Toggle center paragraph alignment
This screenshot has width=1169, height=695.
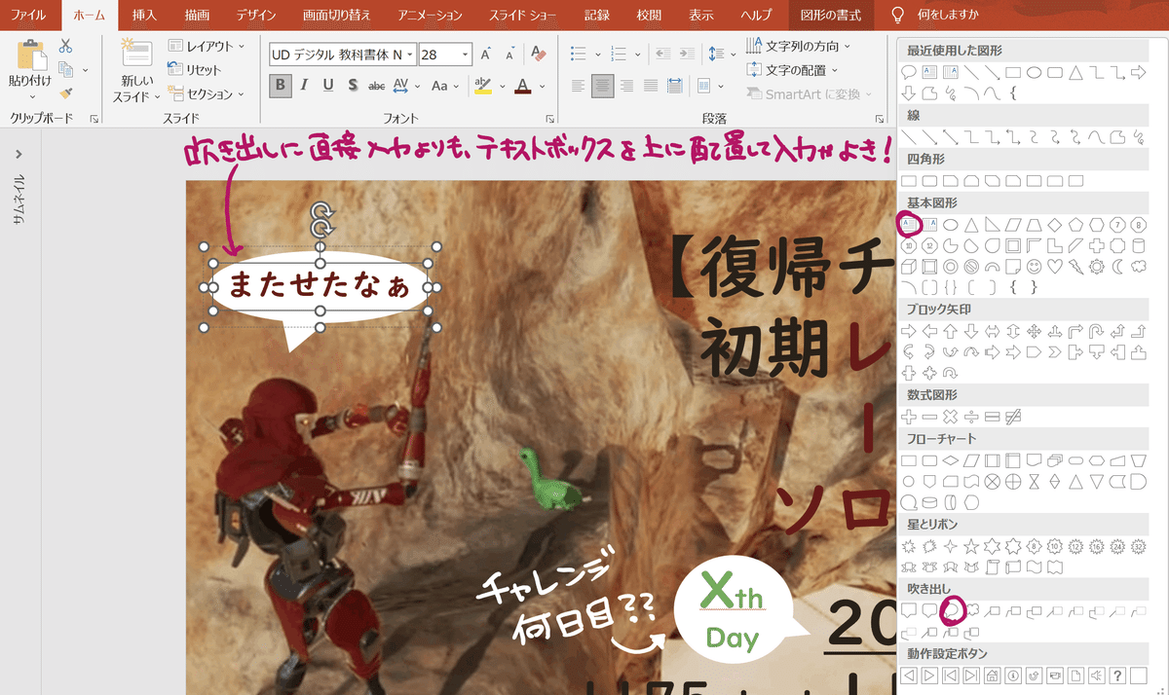603,86
